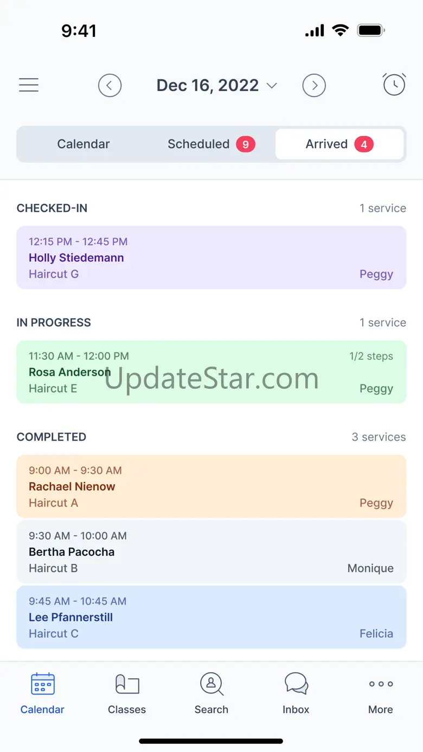
Task: Open Rosa Anderson's in-progress appointment
Action: tap(211, 372)
